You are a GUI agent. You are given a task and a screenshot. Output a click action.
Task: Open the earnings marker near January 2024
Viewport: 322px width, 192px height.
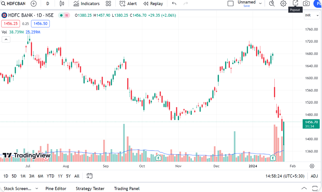tap(273, 158)
